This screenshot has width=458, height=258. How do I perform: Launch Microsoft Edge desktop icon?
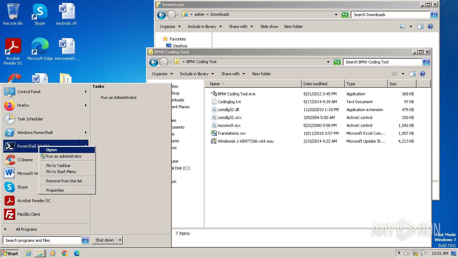click(40, 49)
